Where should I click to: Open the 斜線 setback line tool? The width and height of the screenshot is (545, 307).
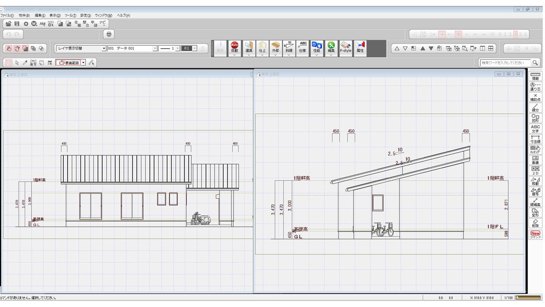tap(289, 47)
